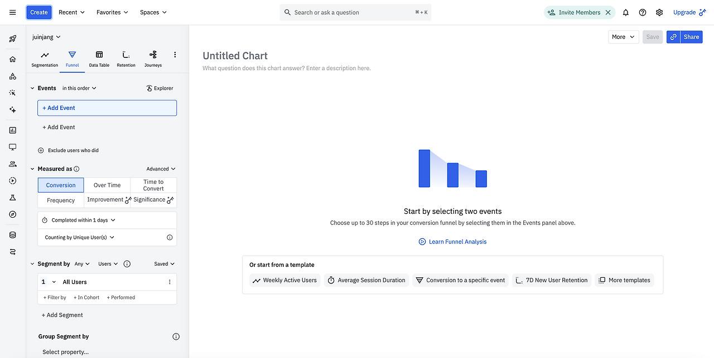Open the Home icon in the sidebar

point(13,60)
